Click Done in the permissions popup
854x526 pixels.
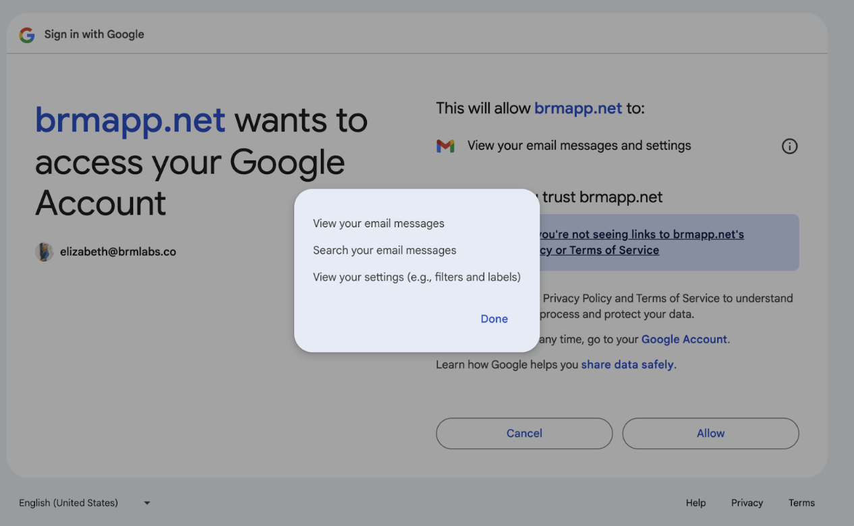(494, 319)
